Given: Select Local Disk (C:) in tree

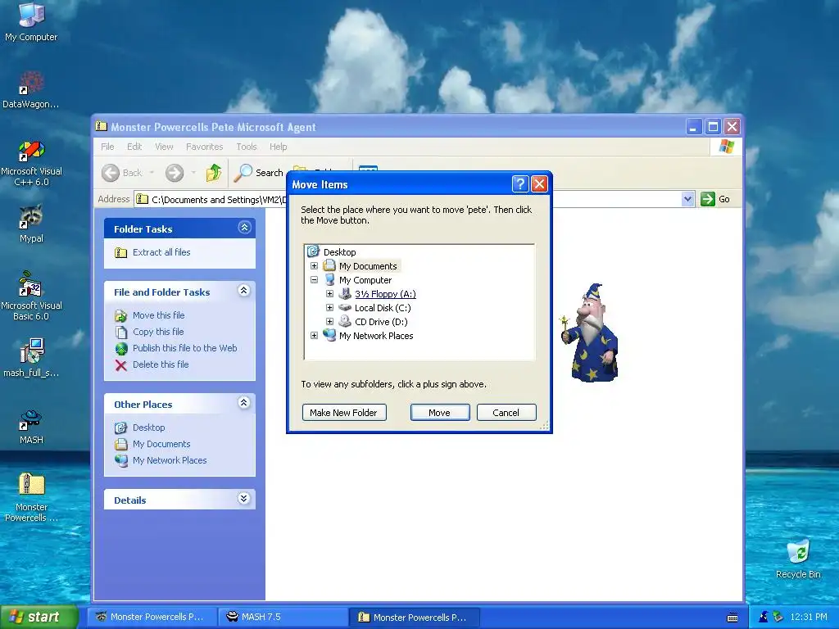Looking at the screenshot, I should (383, 308).
